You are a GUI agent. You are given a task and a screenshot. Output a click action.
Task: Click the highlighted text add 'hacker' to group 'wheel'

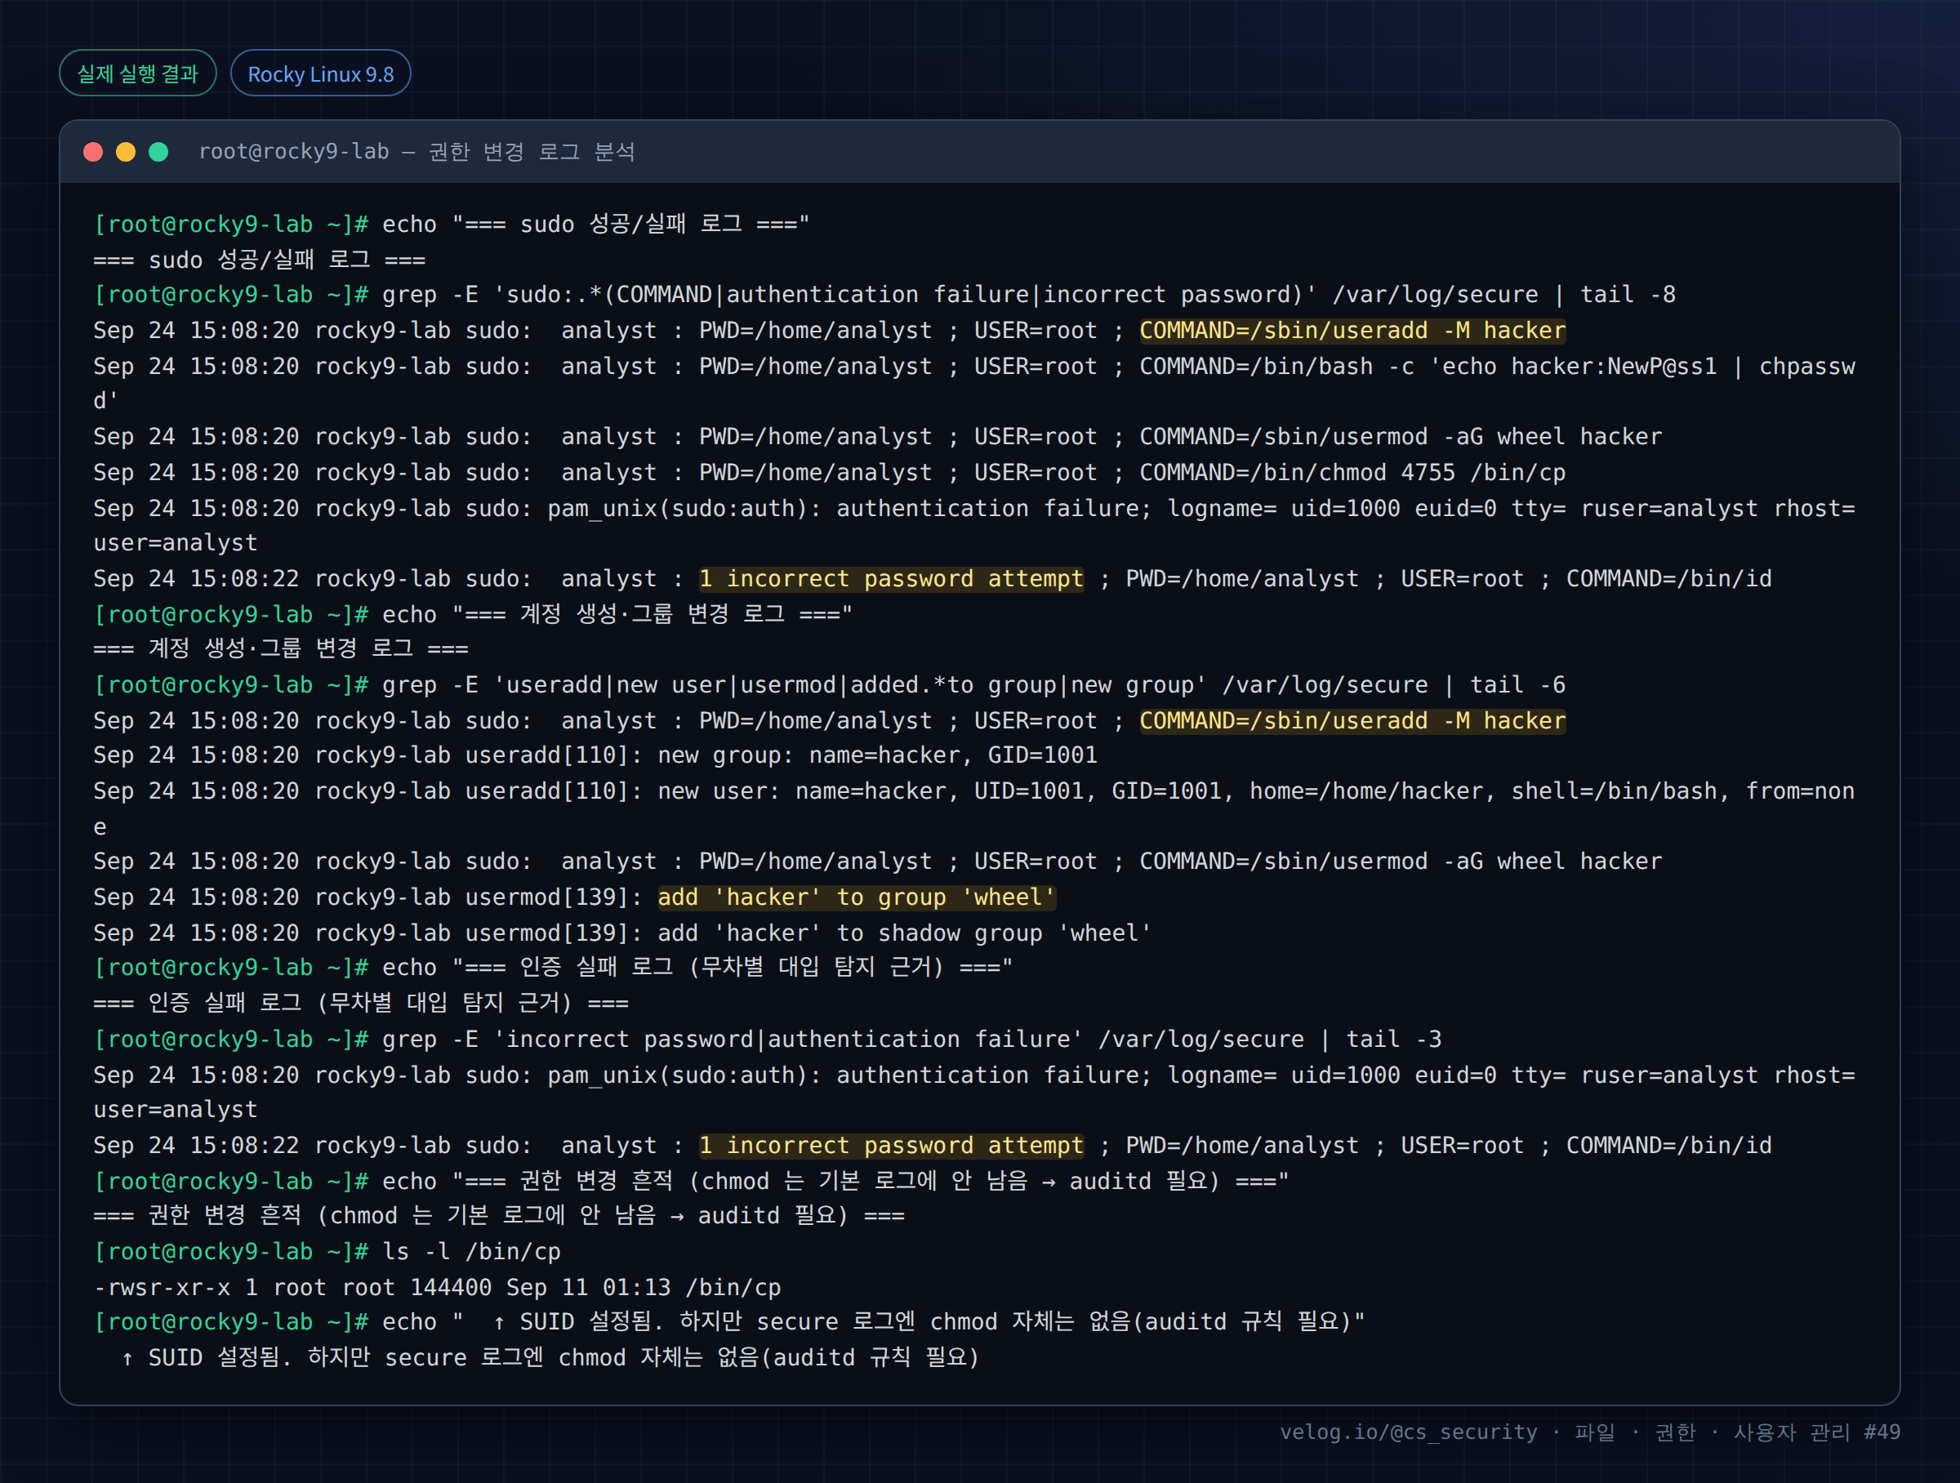point(856,897)
